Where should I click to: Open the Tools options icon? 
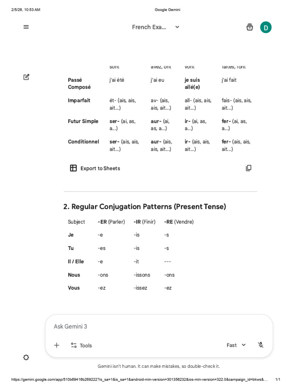[74, 345]
